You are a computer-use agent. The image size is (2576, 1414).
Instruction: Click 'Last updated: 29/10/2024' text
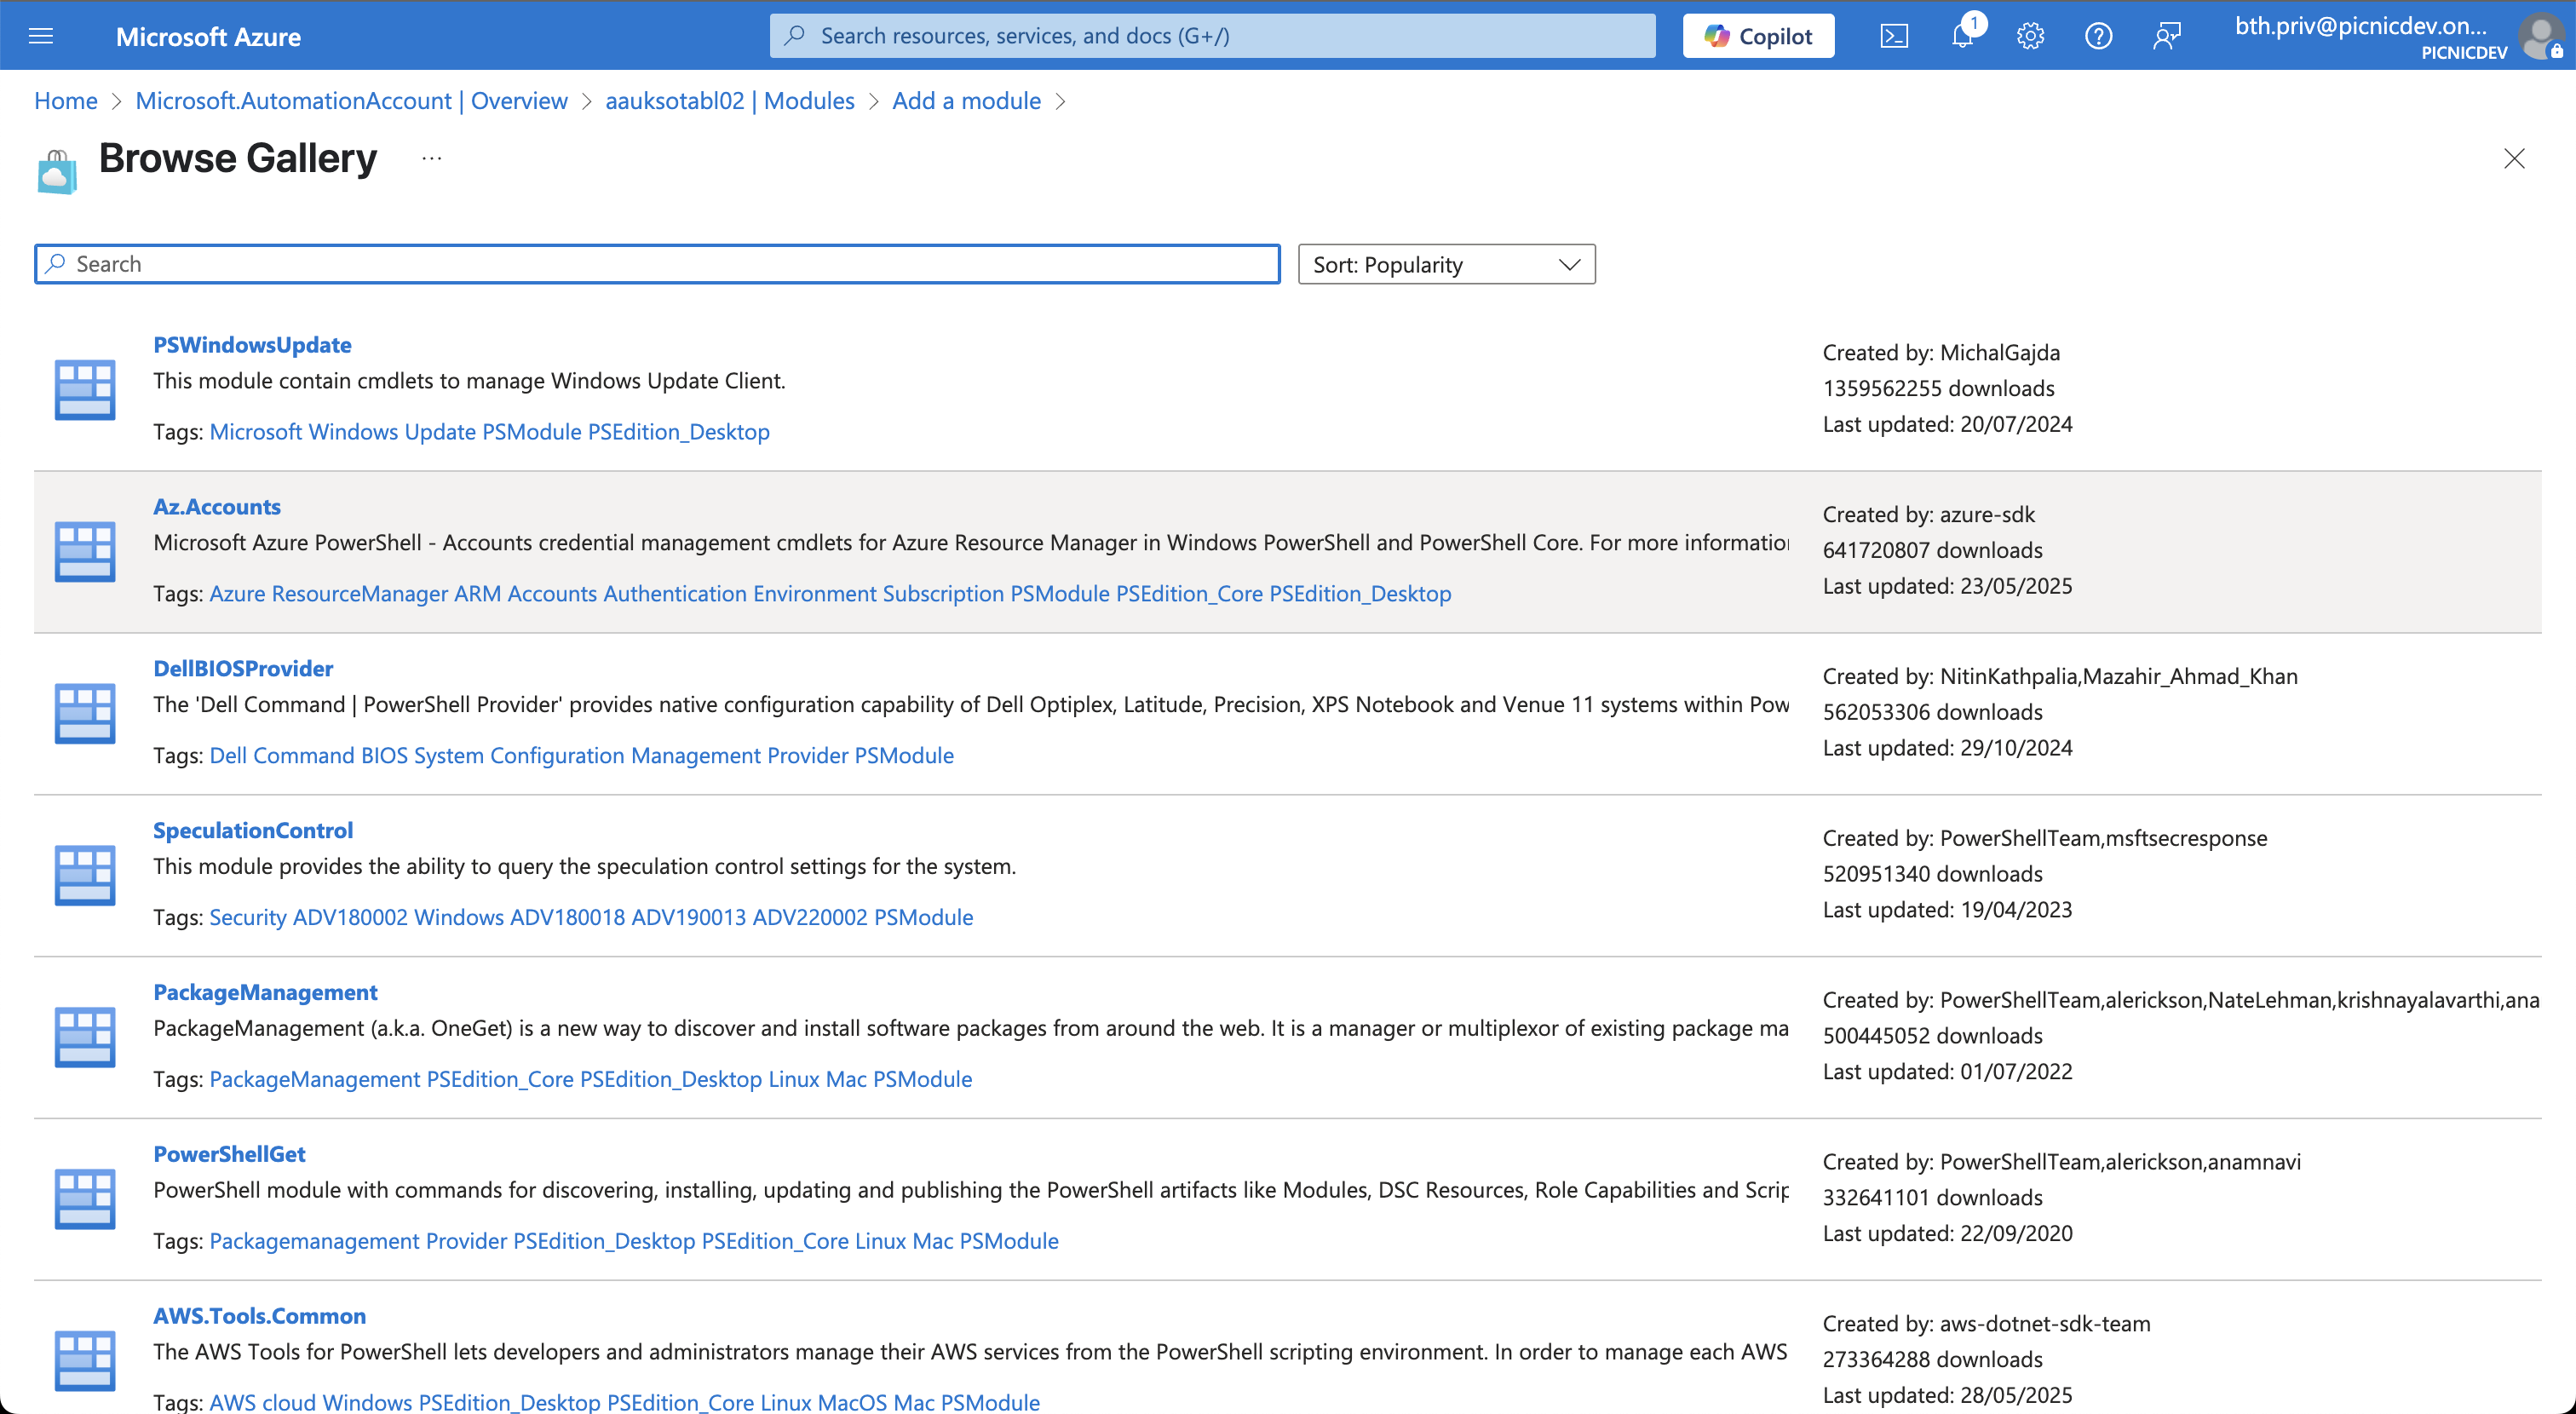pos(1947,749)
